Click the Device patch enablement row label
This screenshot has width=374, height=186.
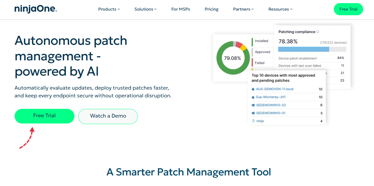click(298, 58)
